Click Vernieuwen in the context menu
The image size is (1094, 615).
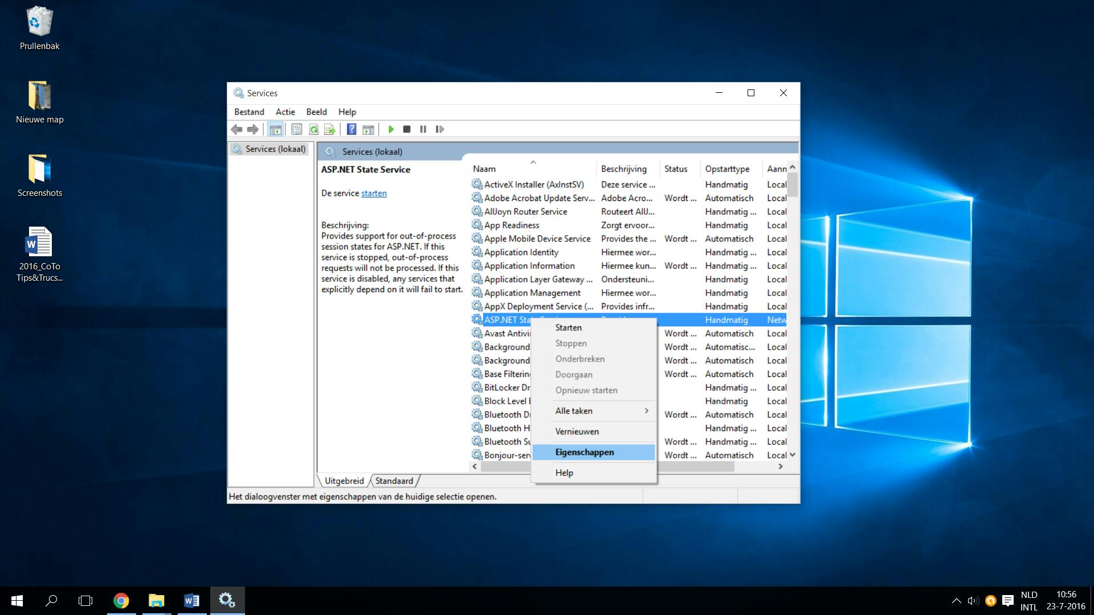click(x=577, y=431)
